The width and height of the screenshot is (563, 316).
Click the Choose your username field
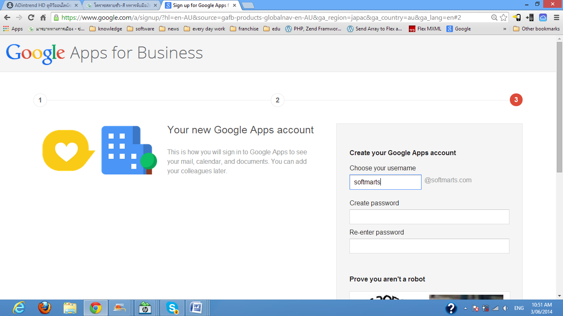coord(385,182)
